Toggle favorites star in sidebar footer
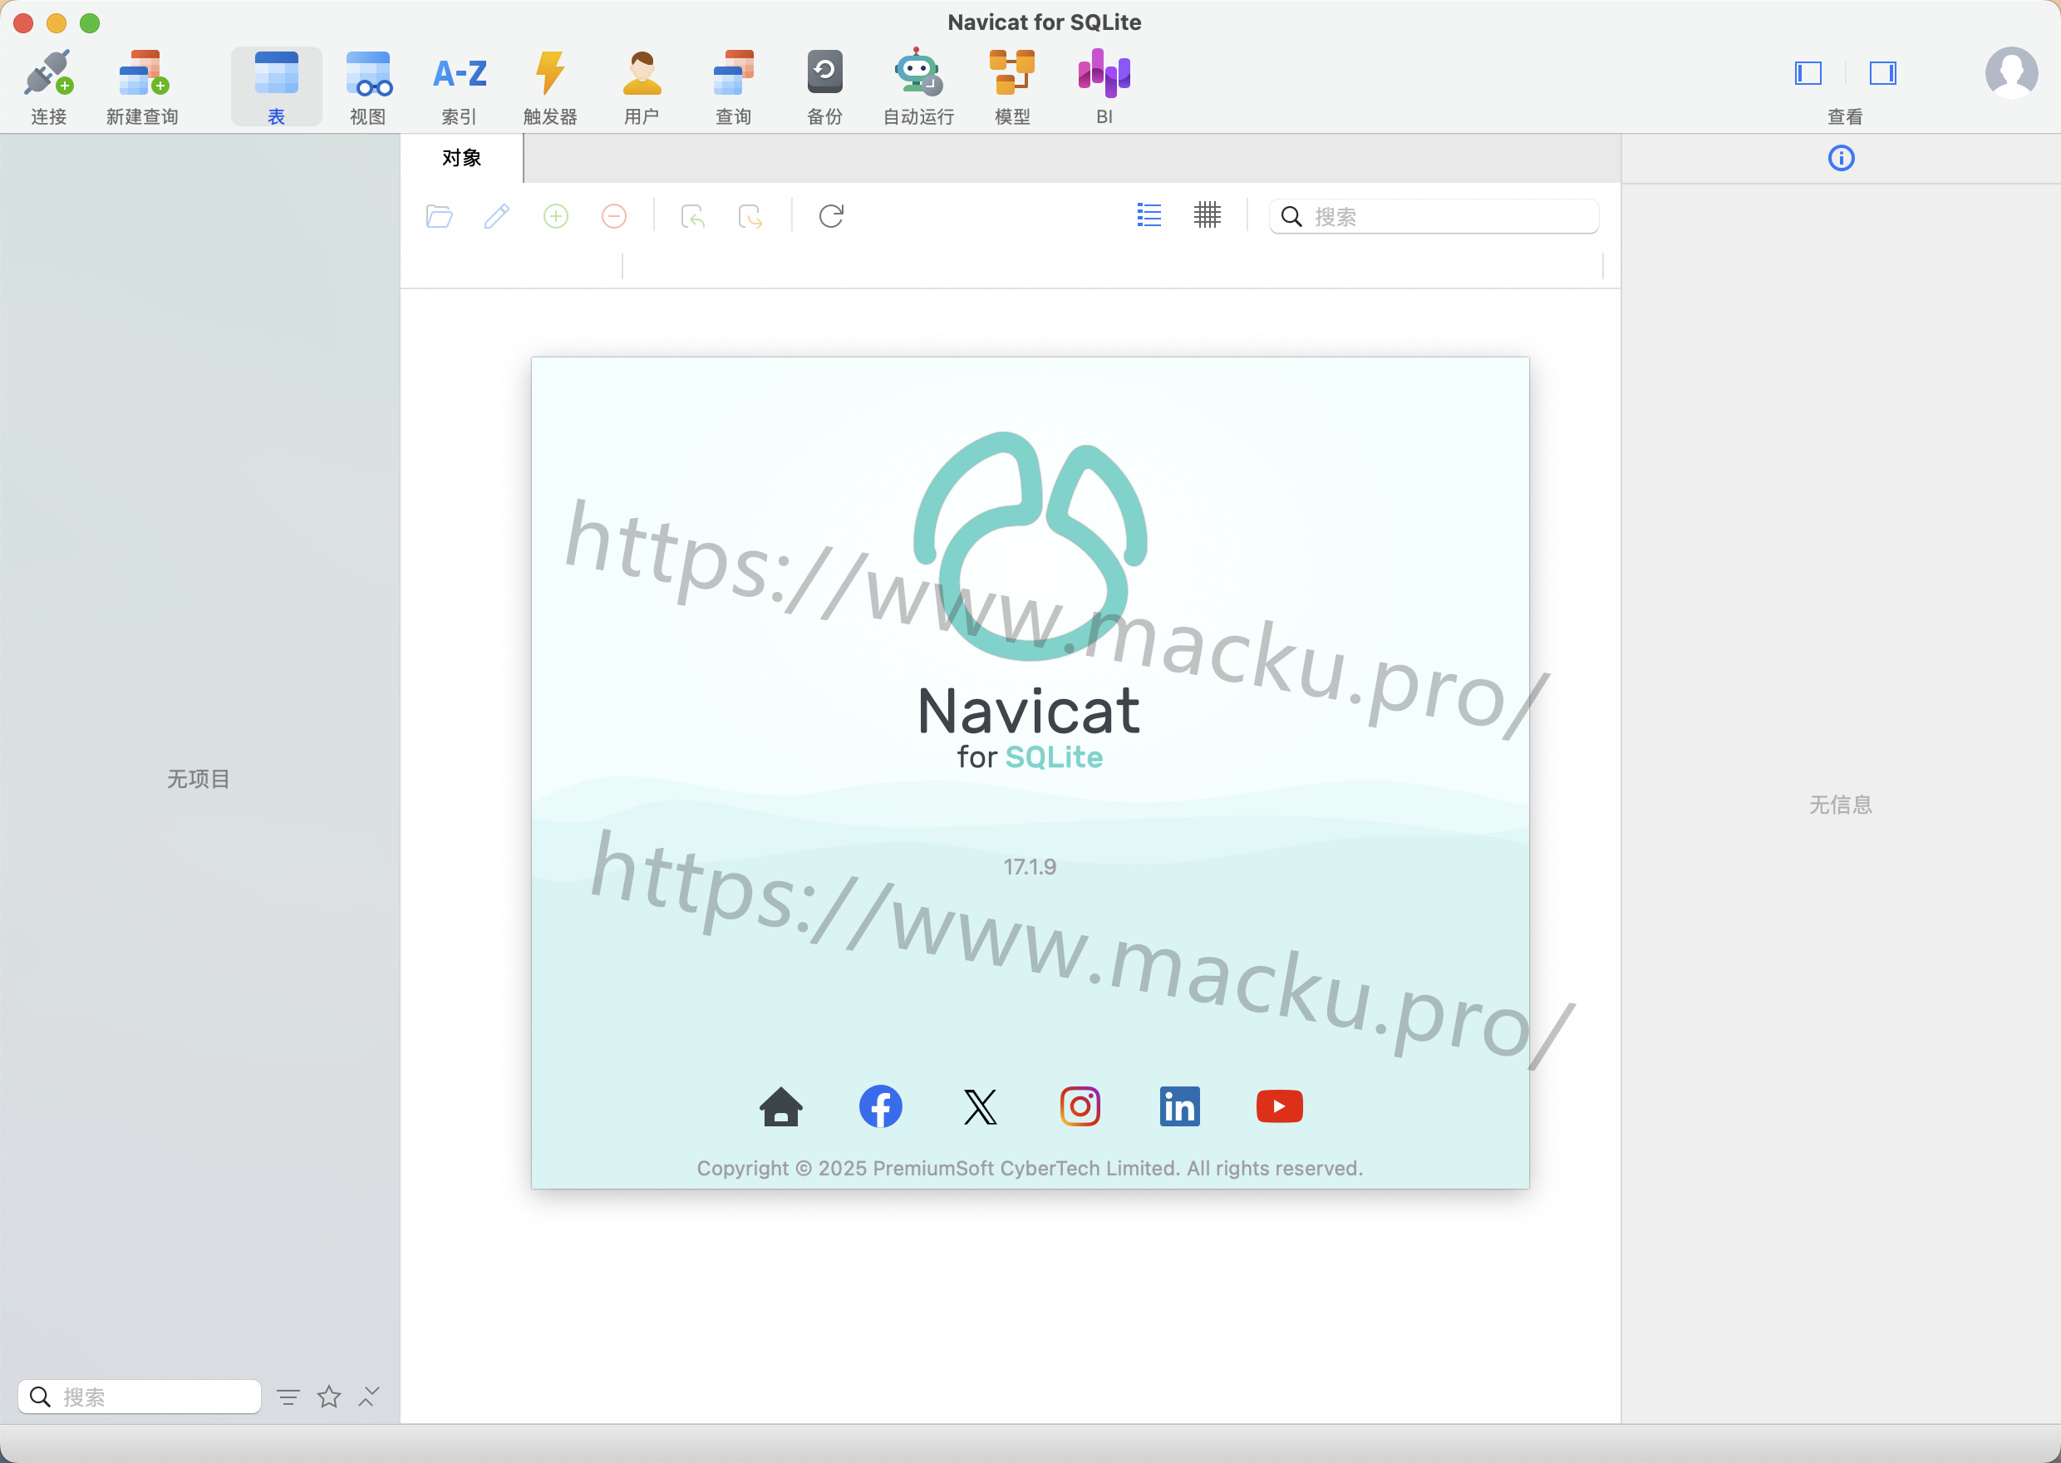 [330, 1396]
